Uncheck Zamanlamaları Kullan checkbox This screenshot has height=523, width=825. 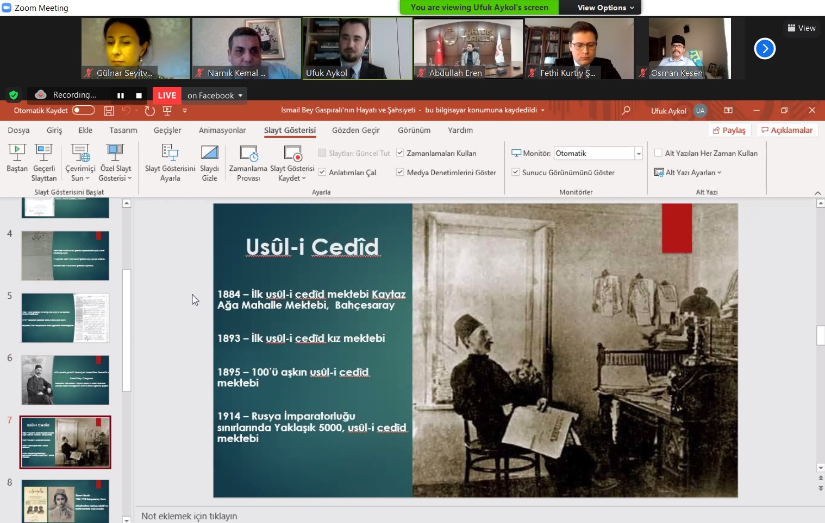coord(400,153)
